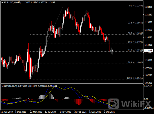Click the WikiFX watermark text
Viewport: 154px width, 114px height.
[136, 104]
